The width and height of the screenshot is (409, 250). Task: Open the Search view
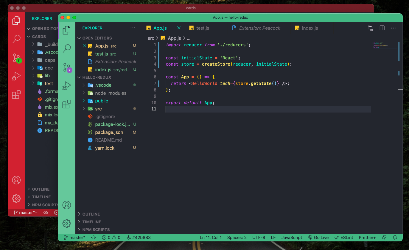(66, 48)
